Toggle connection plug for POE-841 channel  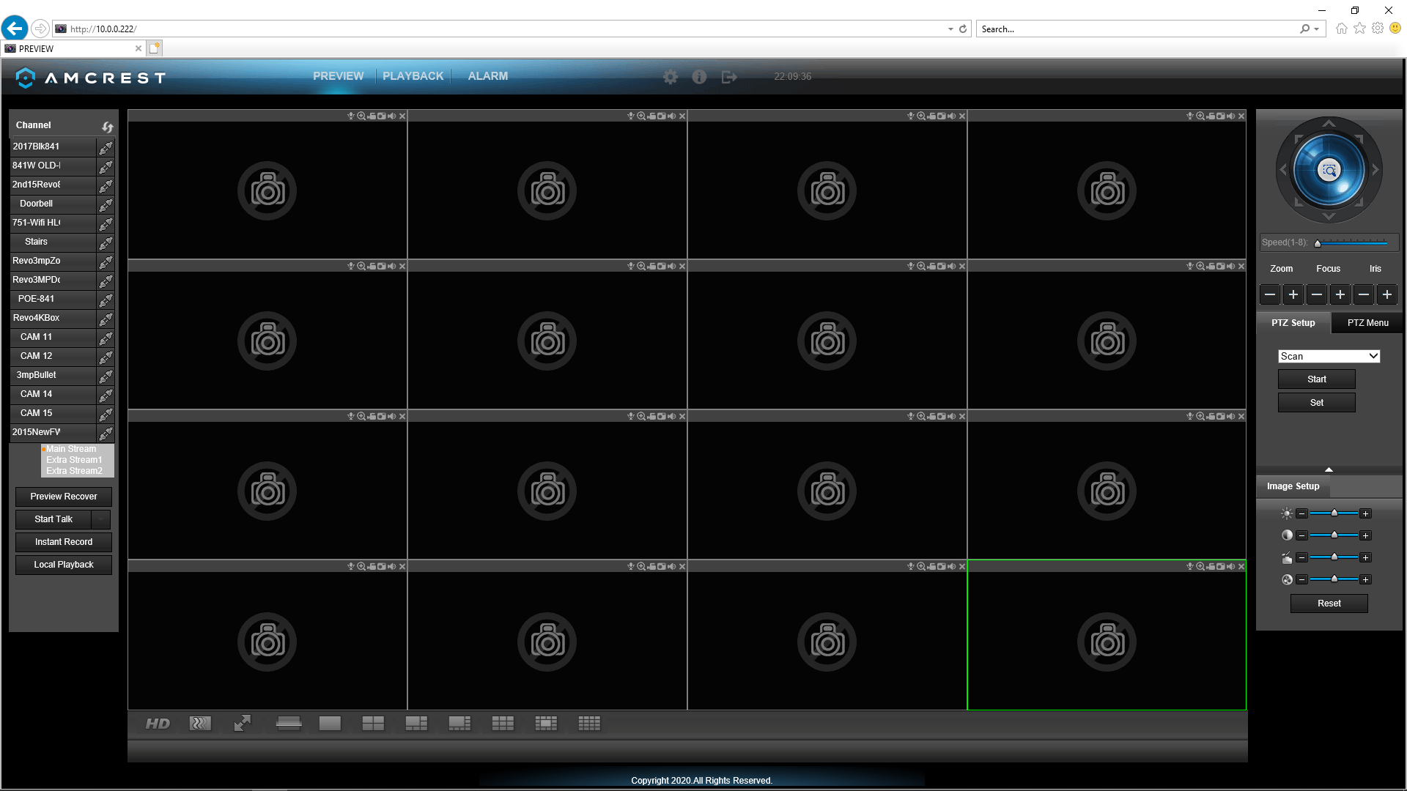click(106, 300)
